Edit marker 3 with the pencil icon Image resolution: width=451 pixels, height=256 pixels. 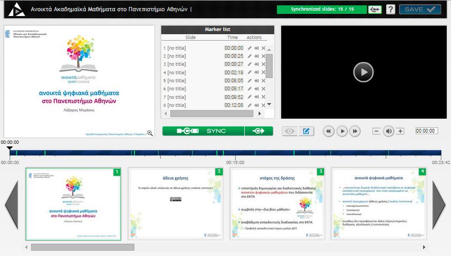tap(250, 64)
